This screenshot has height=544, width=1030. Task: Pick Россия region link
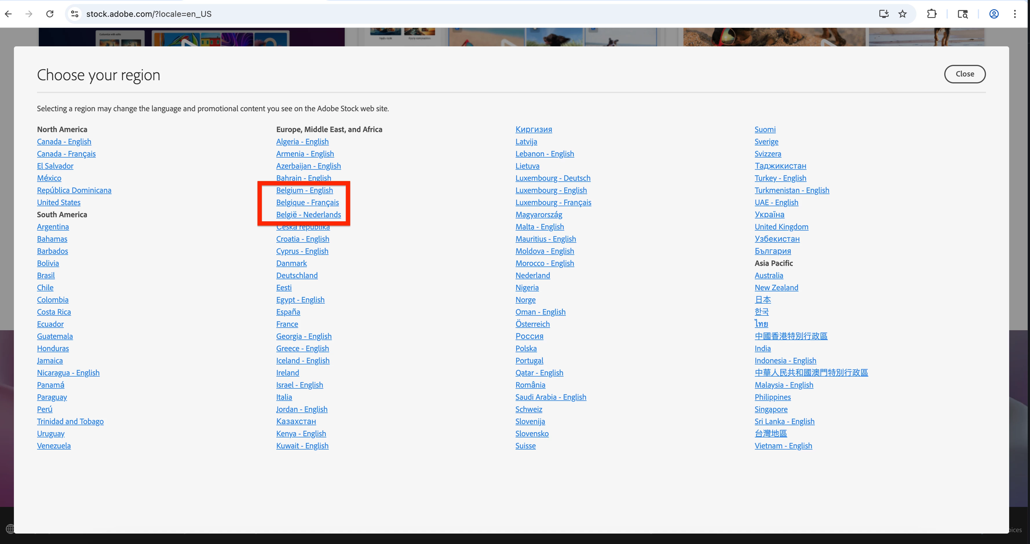[x=529, y=336]
